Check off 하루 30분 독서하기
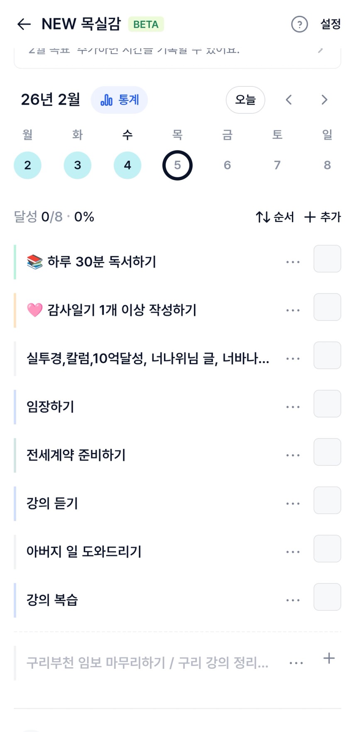This screenshot has width=355, height=732. tap(327, 259)
